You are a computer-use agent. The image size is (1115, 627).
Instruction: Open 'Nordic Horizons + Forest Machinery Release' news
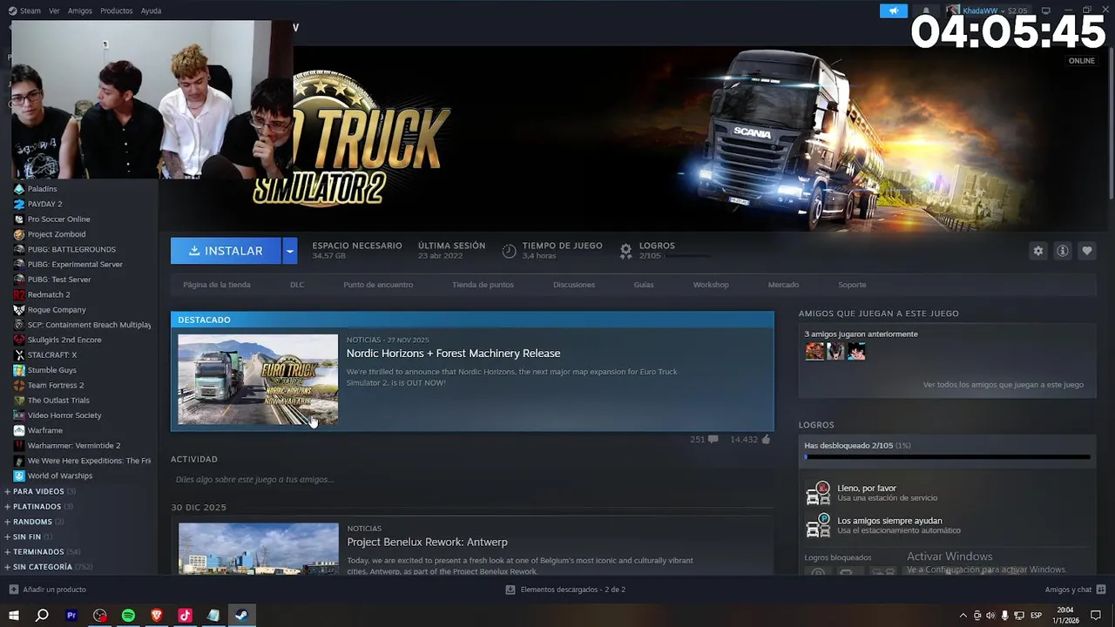pyautogui.click(x=453, y=353)
